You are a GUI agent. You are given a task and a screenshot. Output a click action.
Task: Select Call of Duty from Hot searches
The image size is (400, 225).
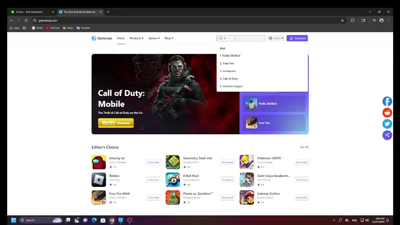pyautogui.click(x=229, y=78)
